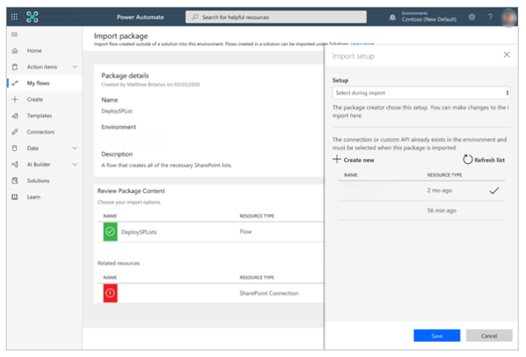Viewport: 526px width, 357px height.
Task: Click in the Search for helpful resources box
Action: coord(276,16)
